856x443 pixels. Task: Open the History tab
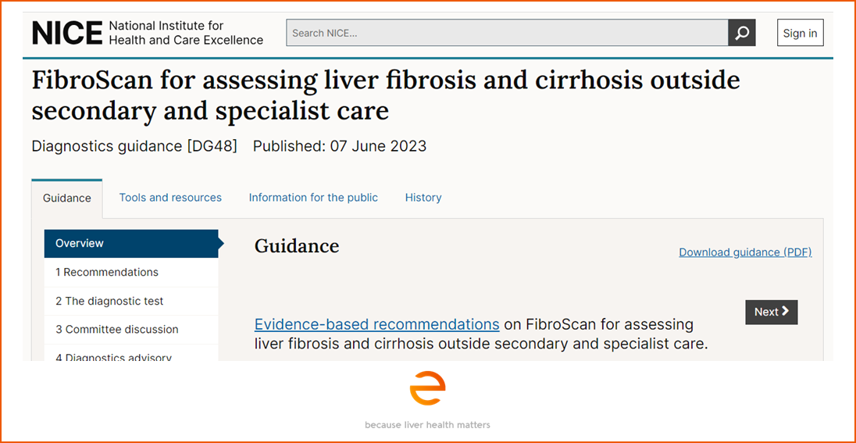423,198
